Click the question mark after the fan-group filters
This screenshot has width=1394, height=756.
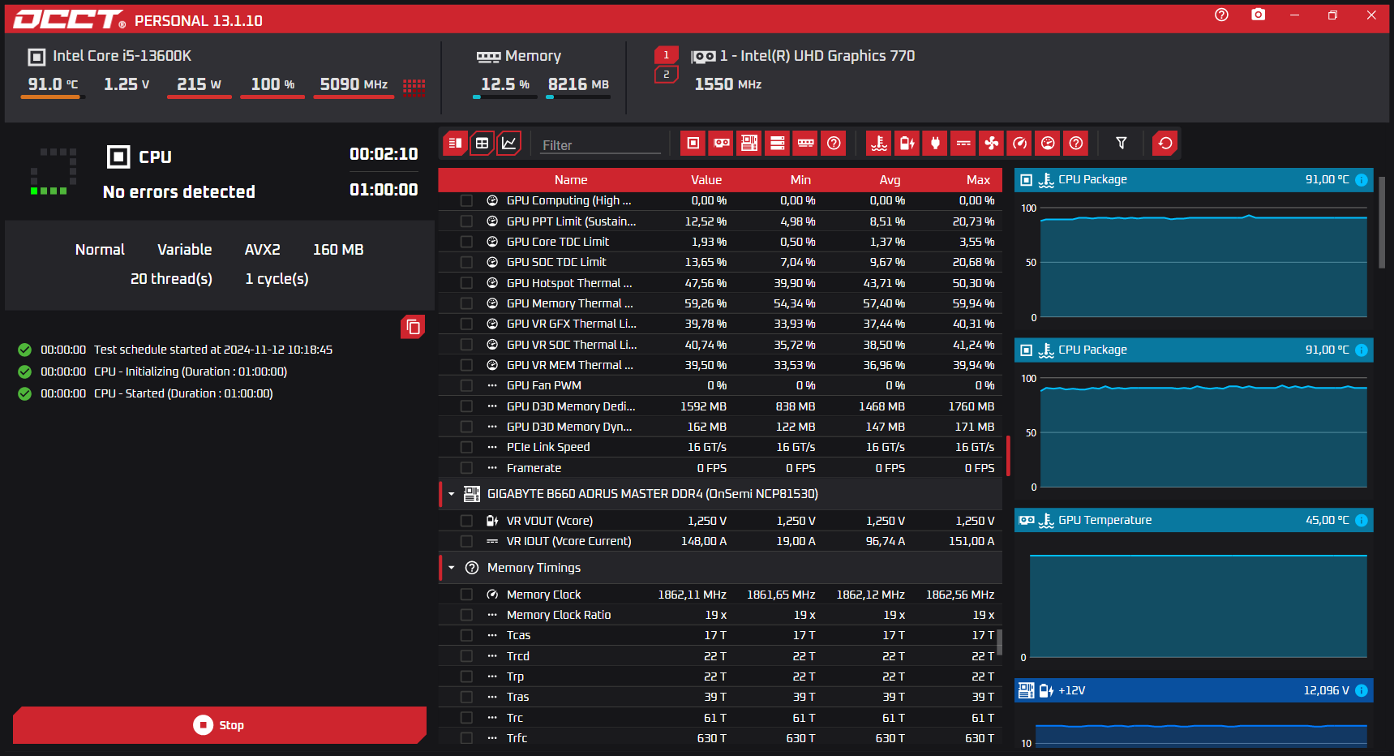click(1075, 144)
